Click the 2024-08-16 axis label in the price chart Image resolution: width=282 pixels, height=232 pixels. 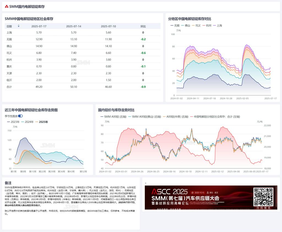(169, 172)
